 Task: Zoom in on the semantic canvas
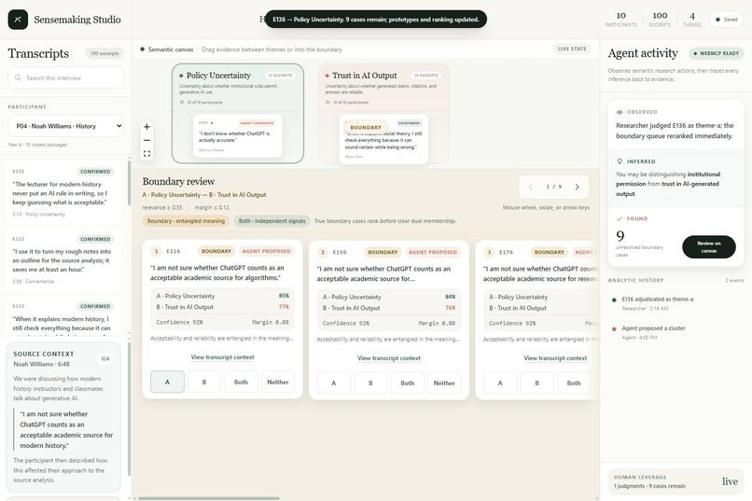(x=146, y=127)
